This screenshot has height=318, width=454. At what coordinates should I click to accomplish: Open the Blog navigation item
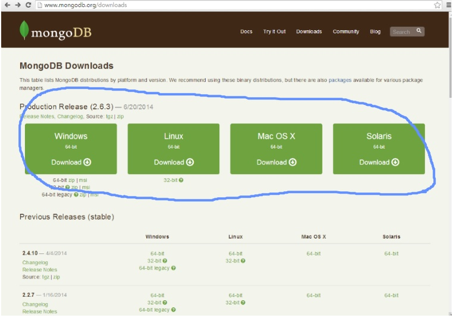coord(375,31)
